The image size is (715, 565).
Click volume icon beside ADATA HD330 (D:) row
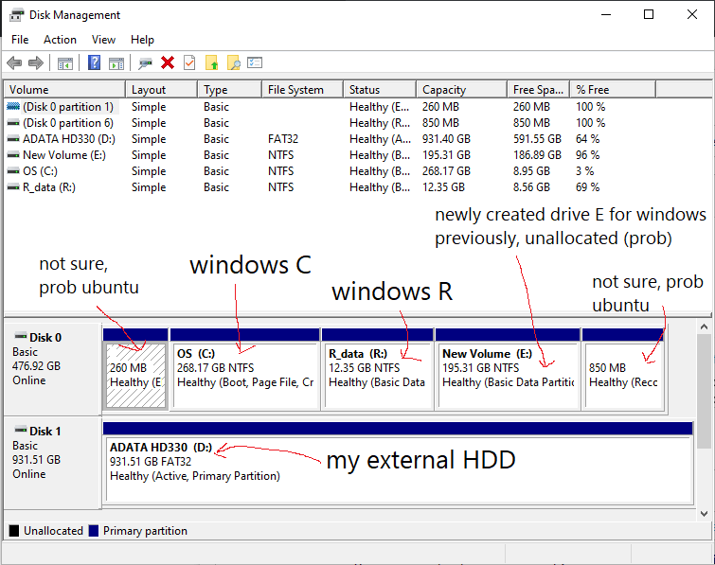[x=13, y=139]
